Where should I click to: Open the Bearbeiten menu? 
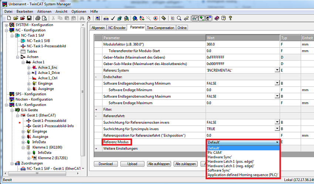click(25, 11)
